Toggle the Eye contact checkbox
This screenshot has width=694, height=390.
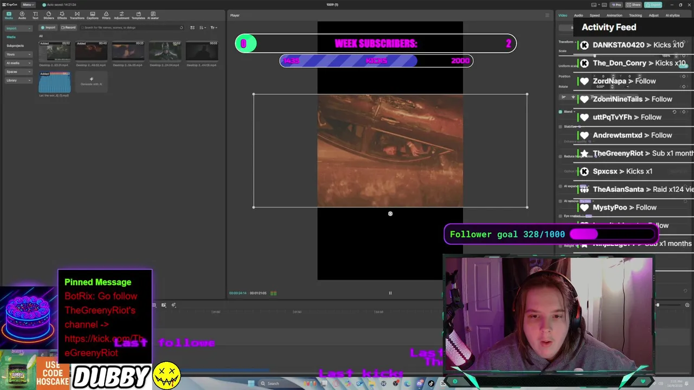pyautogui.click(x=560, y=216)
